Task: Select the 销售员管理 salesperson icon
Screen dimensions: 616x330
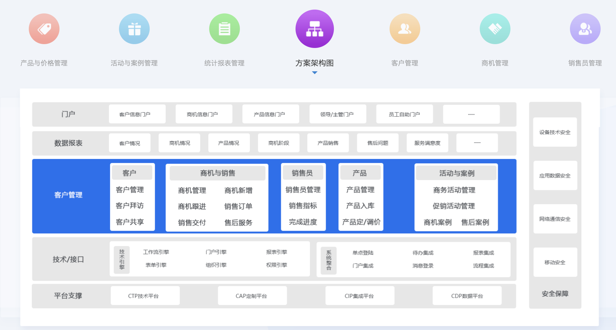Action: point(585,28)
